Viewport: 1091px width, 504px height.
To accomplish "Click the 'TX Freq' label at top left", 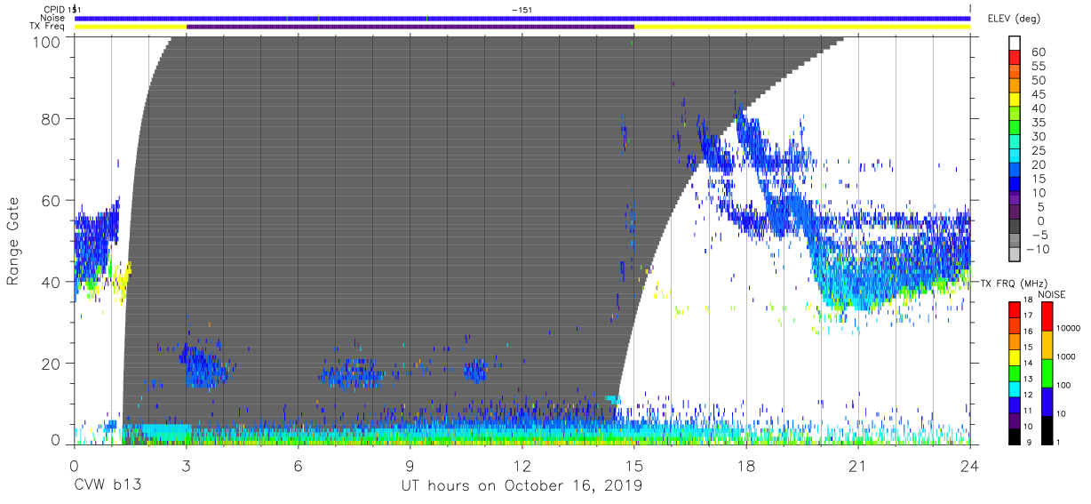I will click(x=48, y=27).
